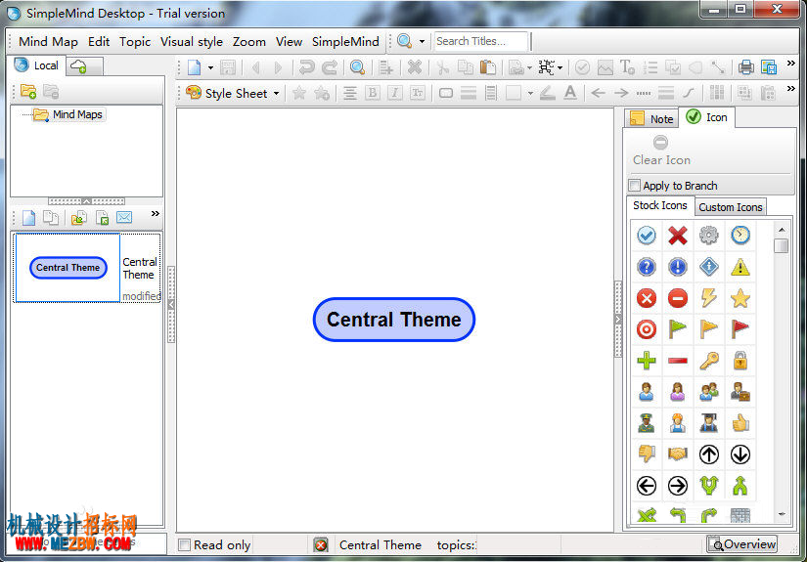Screen dimensions: 807x562
Task: Open the Mind Map menu
Action: coord(48,42)
